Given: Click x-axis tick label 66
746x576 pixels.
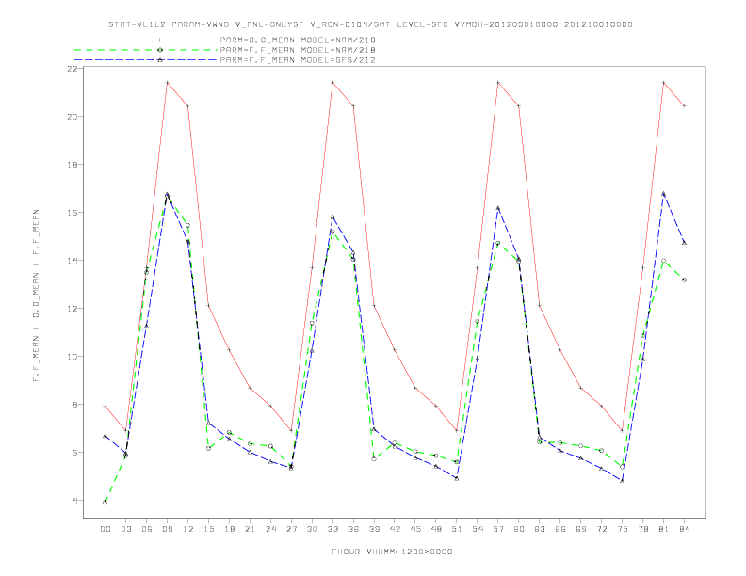Looking at the screenshot, I should (560, 529).
